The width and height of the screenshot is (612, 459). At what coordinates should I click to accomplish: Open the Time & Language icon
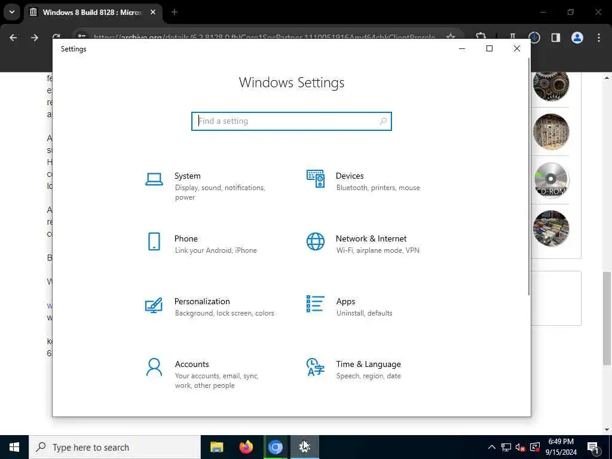pos(316,367)
